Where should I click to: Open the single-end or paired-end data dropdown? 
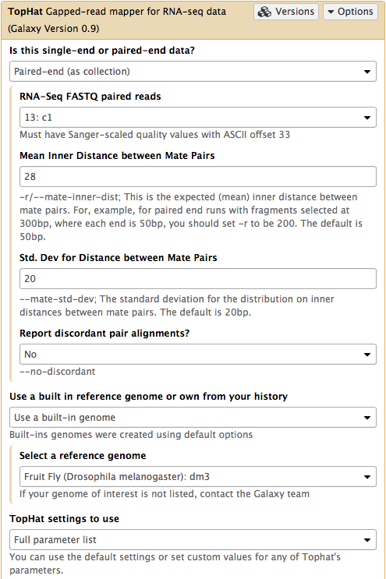pyautogui.click(x=193, y=71)
